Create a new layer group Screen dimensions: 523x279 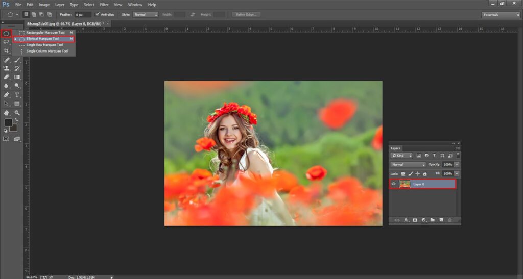[433, 220]
